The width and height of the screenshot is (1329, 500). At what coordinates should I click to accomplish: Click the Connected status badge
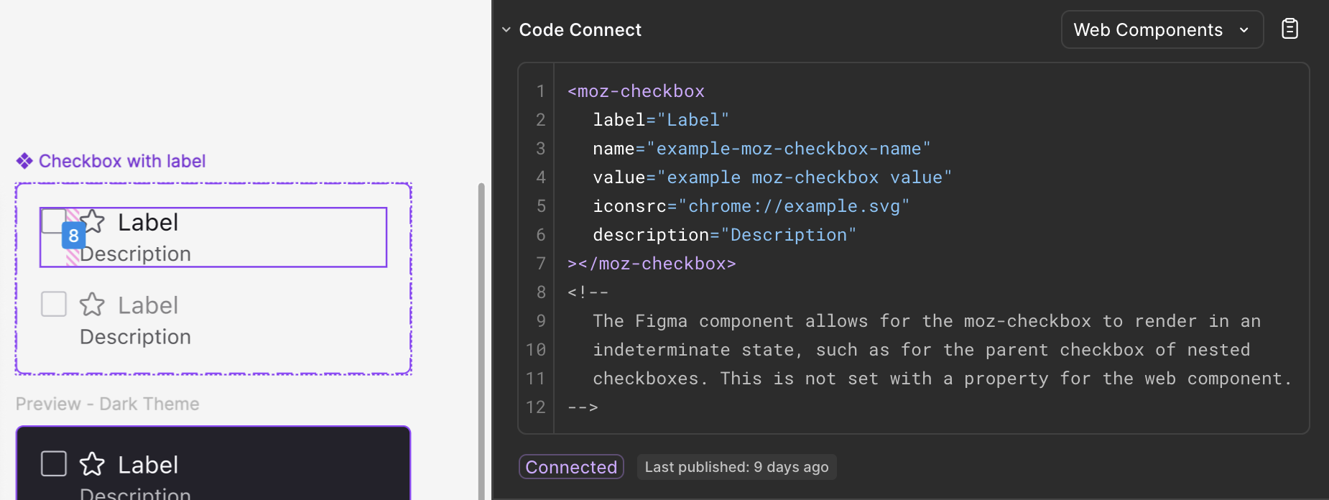click(571, 467)
